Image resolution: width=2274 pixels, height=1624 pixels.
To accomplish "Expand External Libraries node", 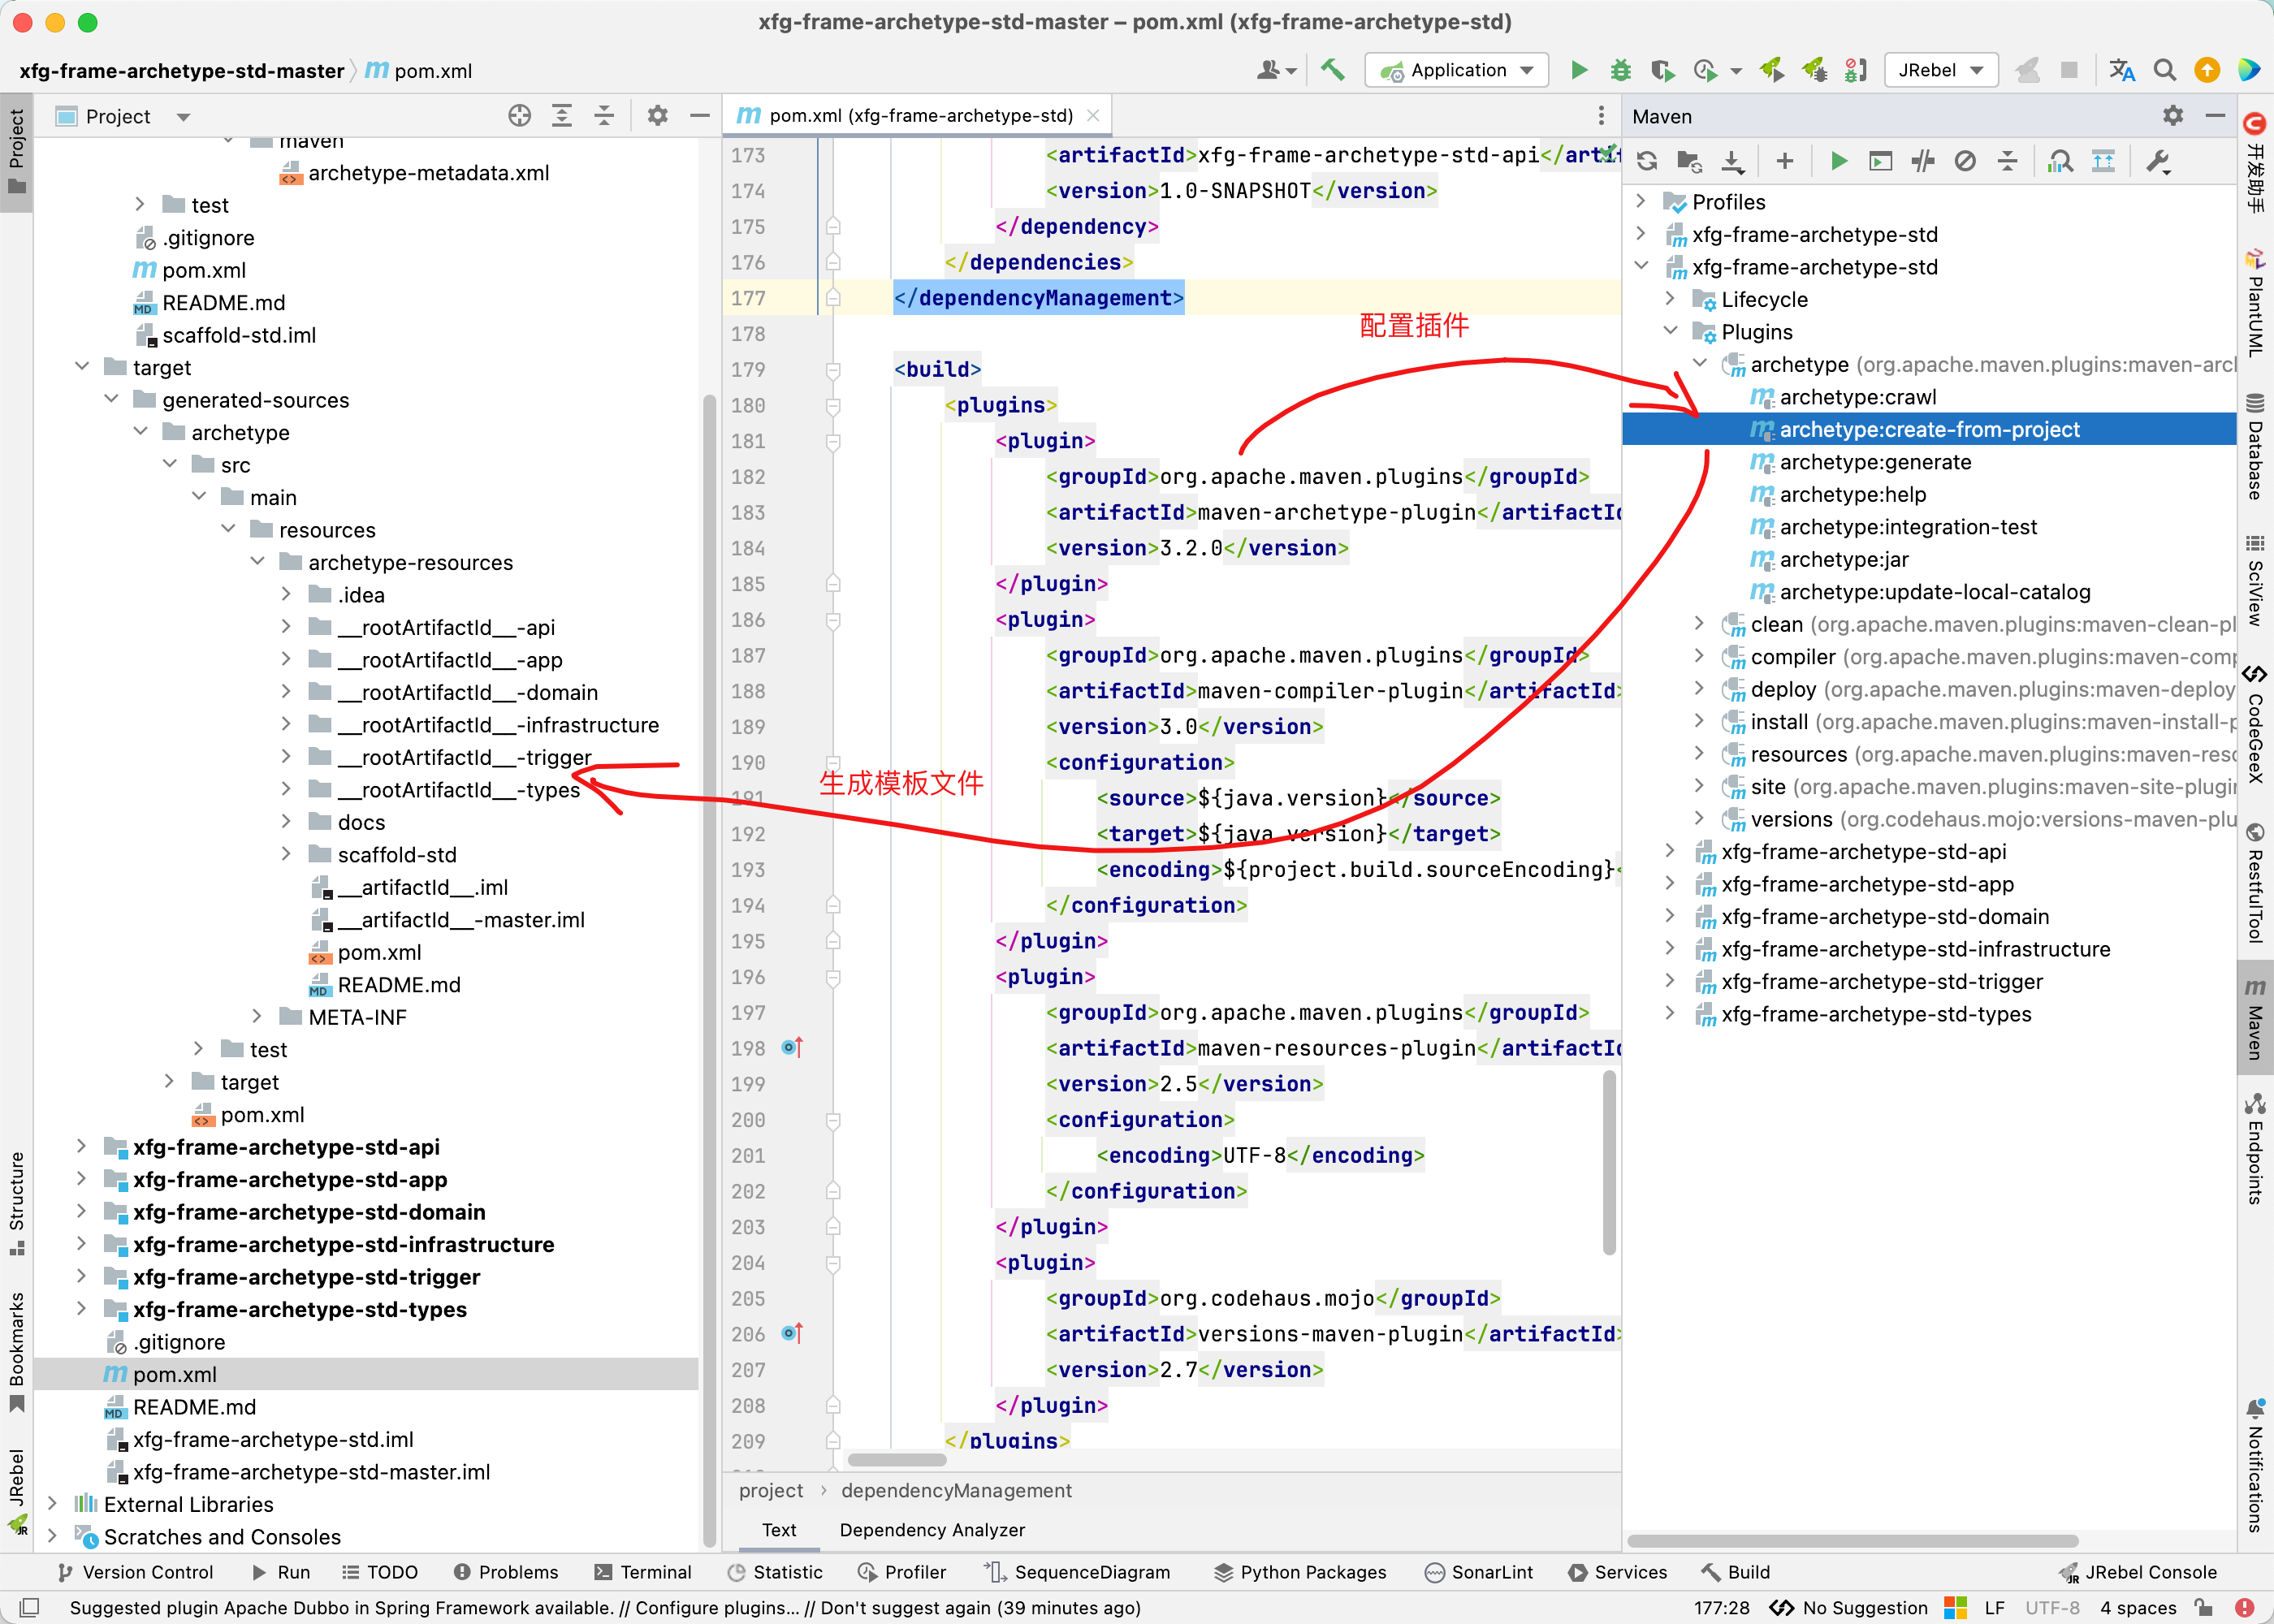I will coord(52,1502).
